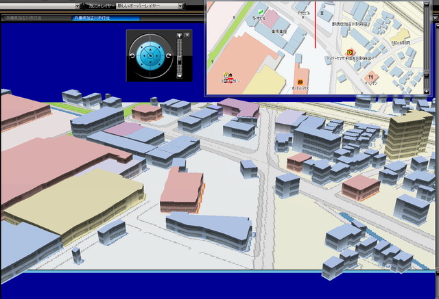Close the panel with the X beside the mini map
This screenshot has height=299, width=439.
(435, 18)
